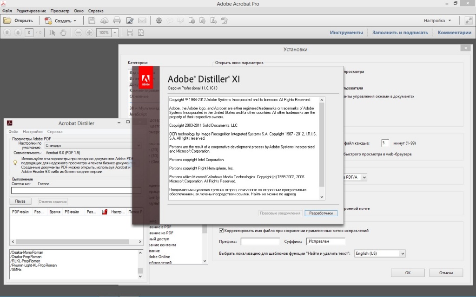
Task: Click the Пауза button in Distiller
Action: [x=20, y=201]
